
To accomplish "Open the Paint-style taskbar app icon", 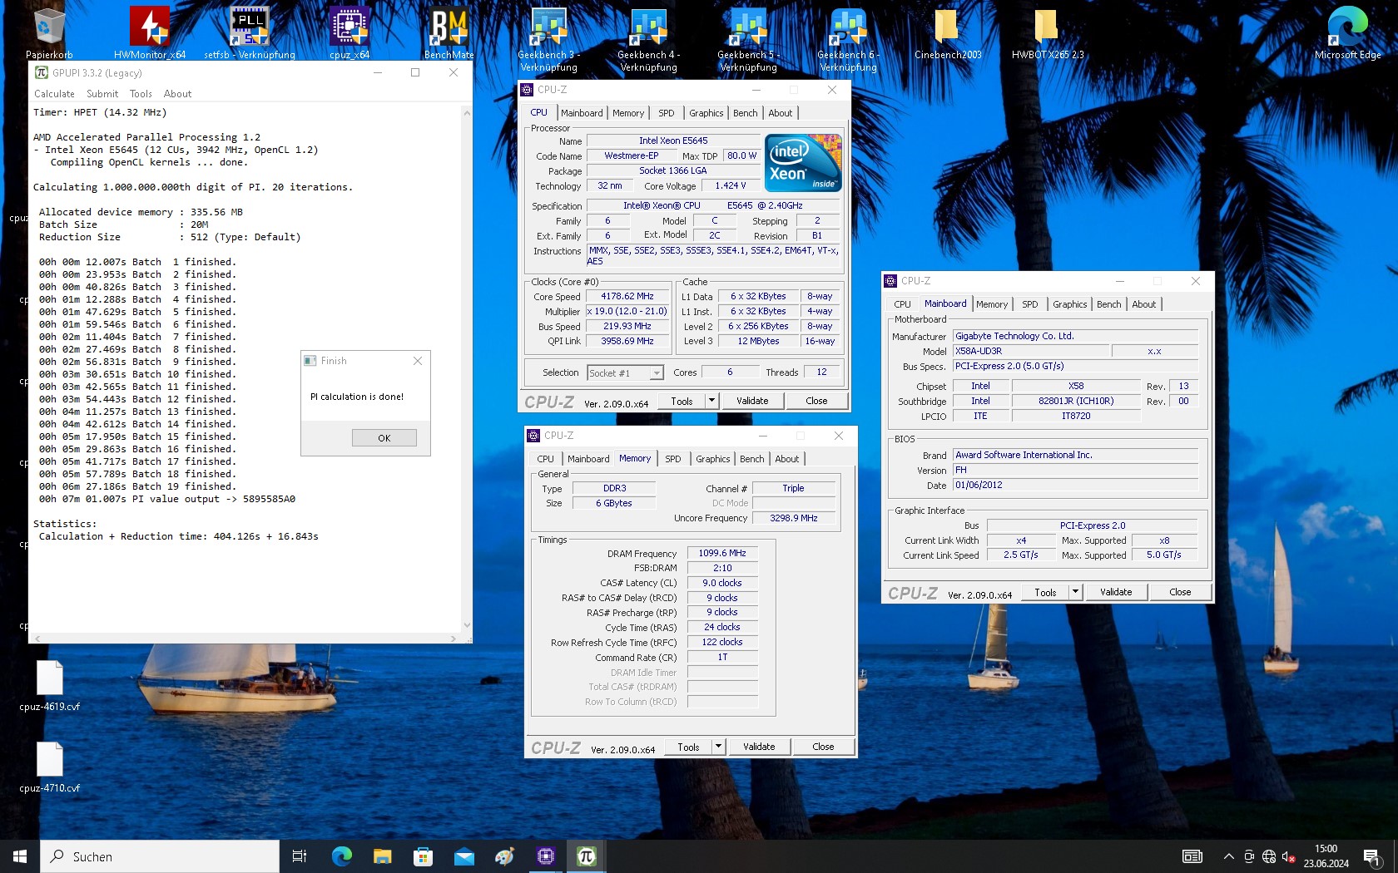I will pyautogui.click(x=504, y=856).
